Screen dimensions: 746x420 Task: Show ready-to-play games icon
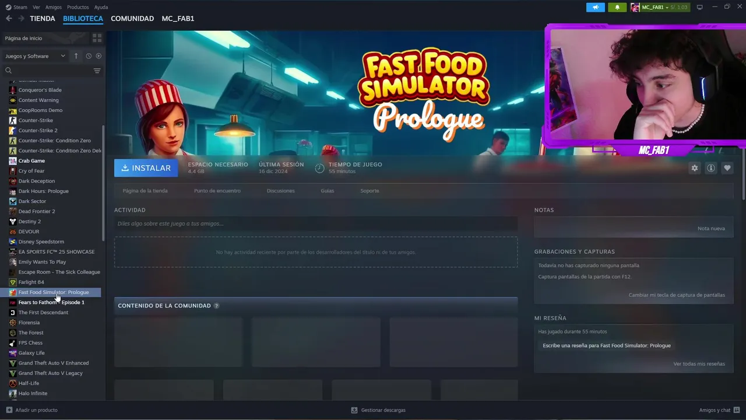[x=98, y=56]
